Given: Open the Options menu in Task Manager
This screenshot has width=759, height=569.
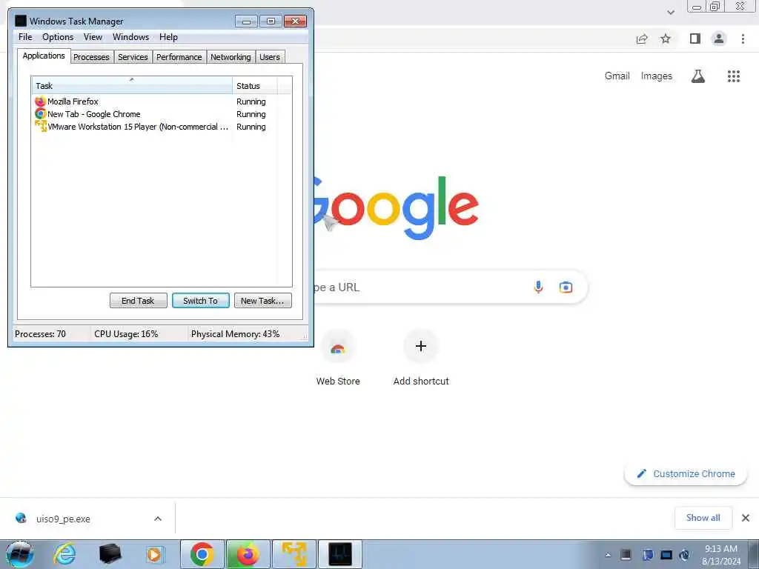Looking at the screenshot, I should coord(58,37).
